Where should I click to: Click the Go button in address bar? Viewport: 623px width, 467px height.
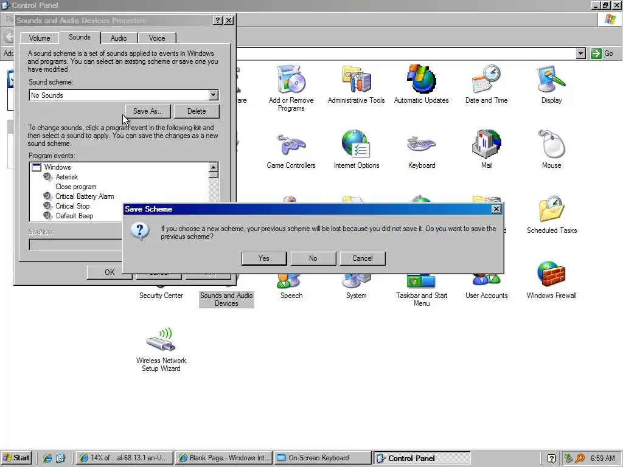602,54
